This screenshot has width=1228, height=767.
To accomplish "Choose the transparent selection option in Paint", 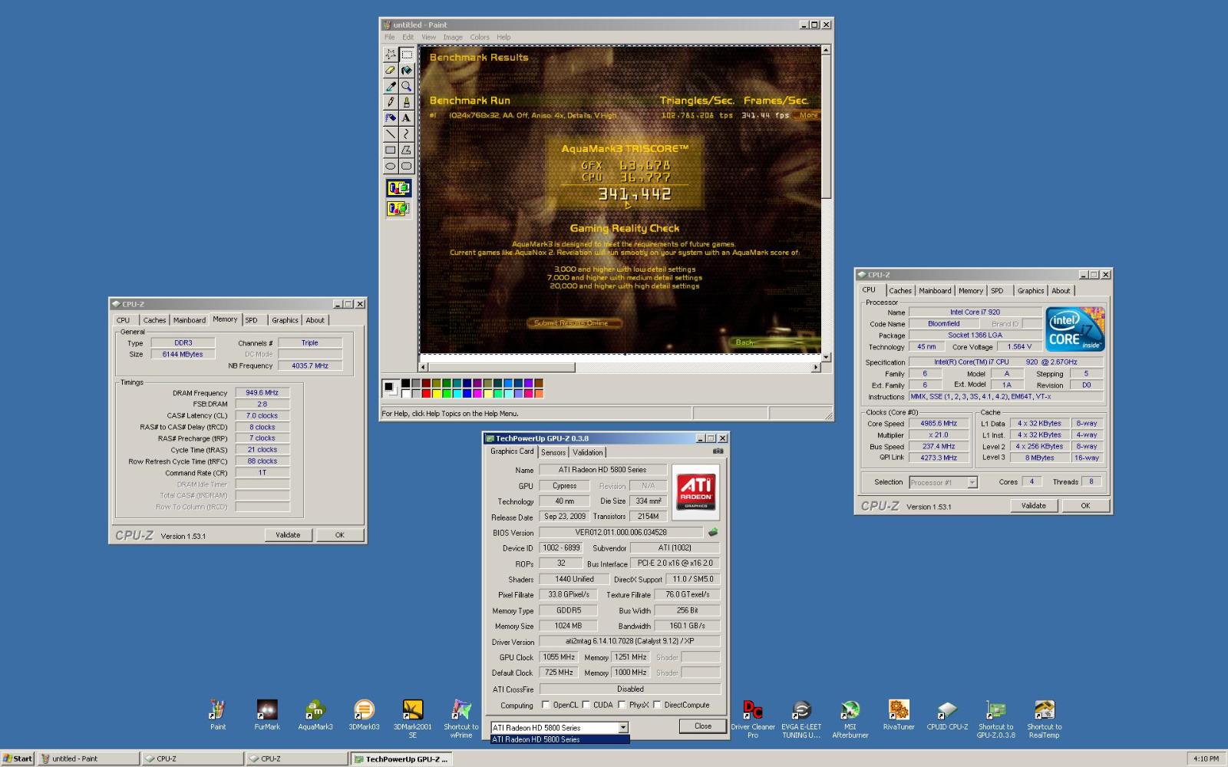I will 398,208.
